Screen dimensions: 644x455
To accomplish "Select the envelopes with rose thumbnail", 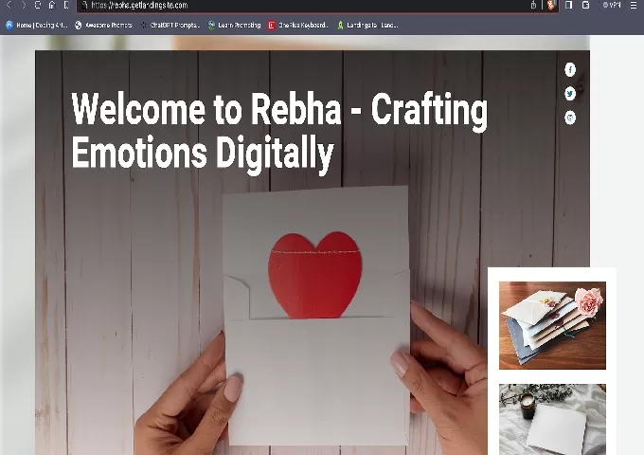I will click(552, 325).
